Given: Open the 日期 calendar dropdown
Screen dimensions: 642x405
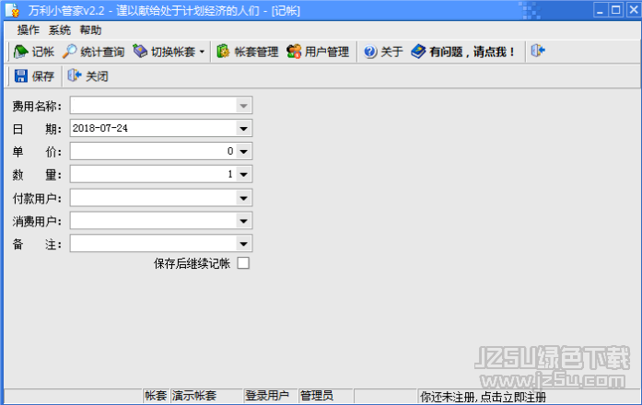Looking at the screenshot, I should [243, 129].
